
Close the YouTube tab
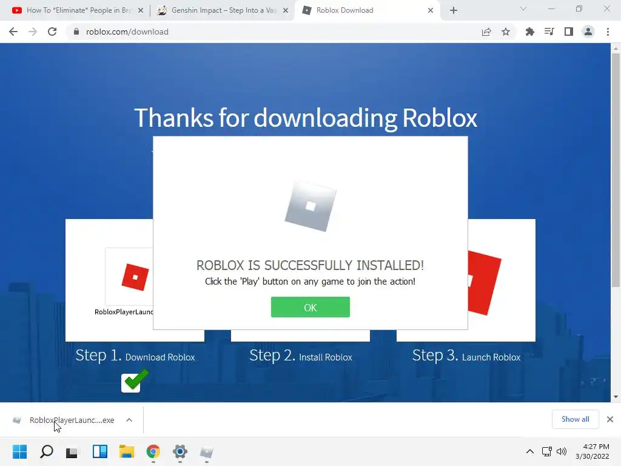(141, 10)
